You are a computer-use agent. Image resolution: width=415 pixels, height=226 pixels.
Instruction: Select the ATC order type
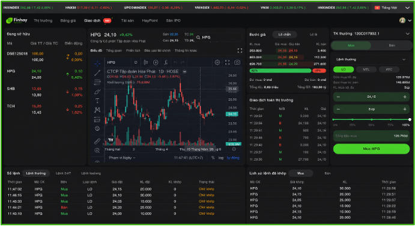(389, 70)
